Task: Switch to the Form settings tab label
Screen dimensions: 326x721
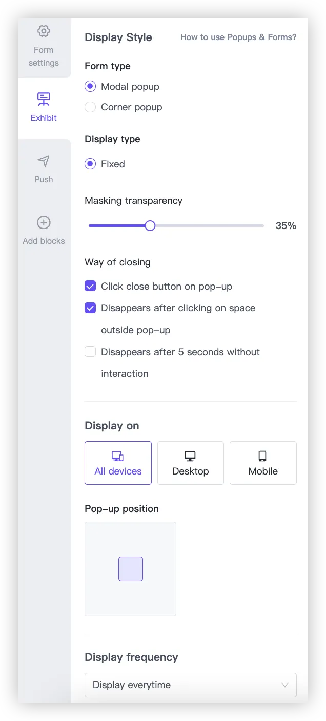Action: 44,56
